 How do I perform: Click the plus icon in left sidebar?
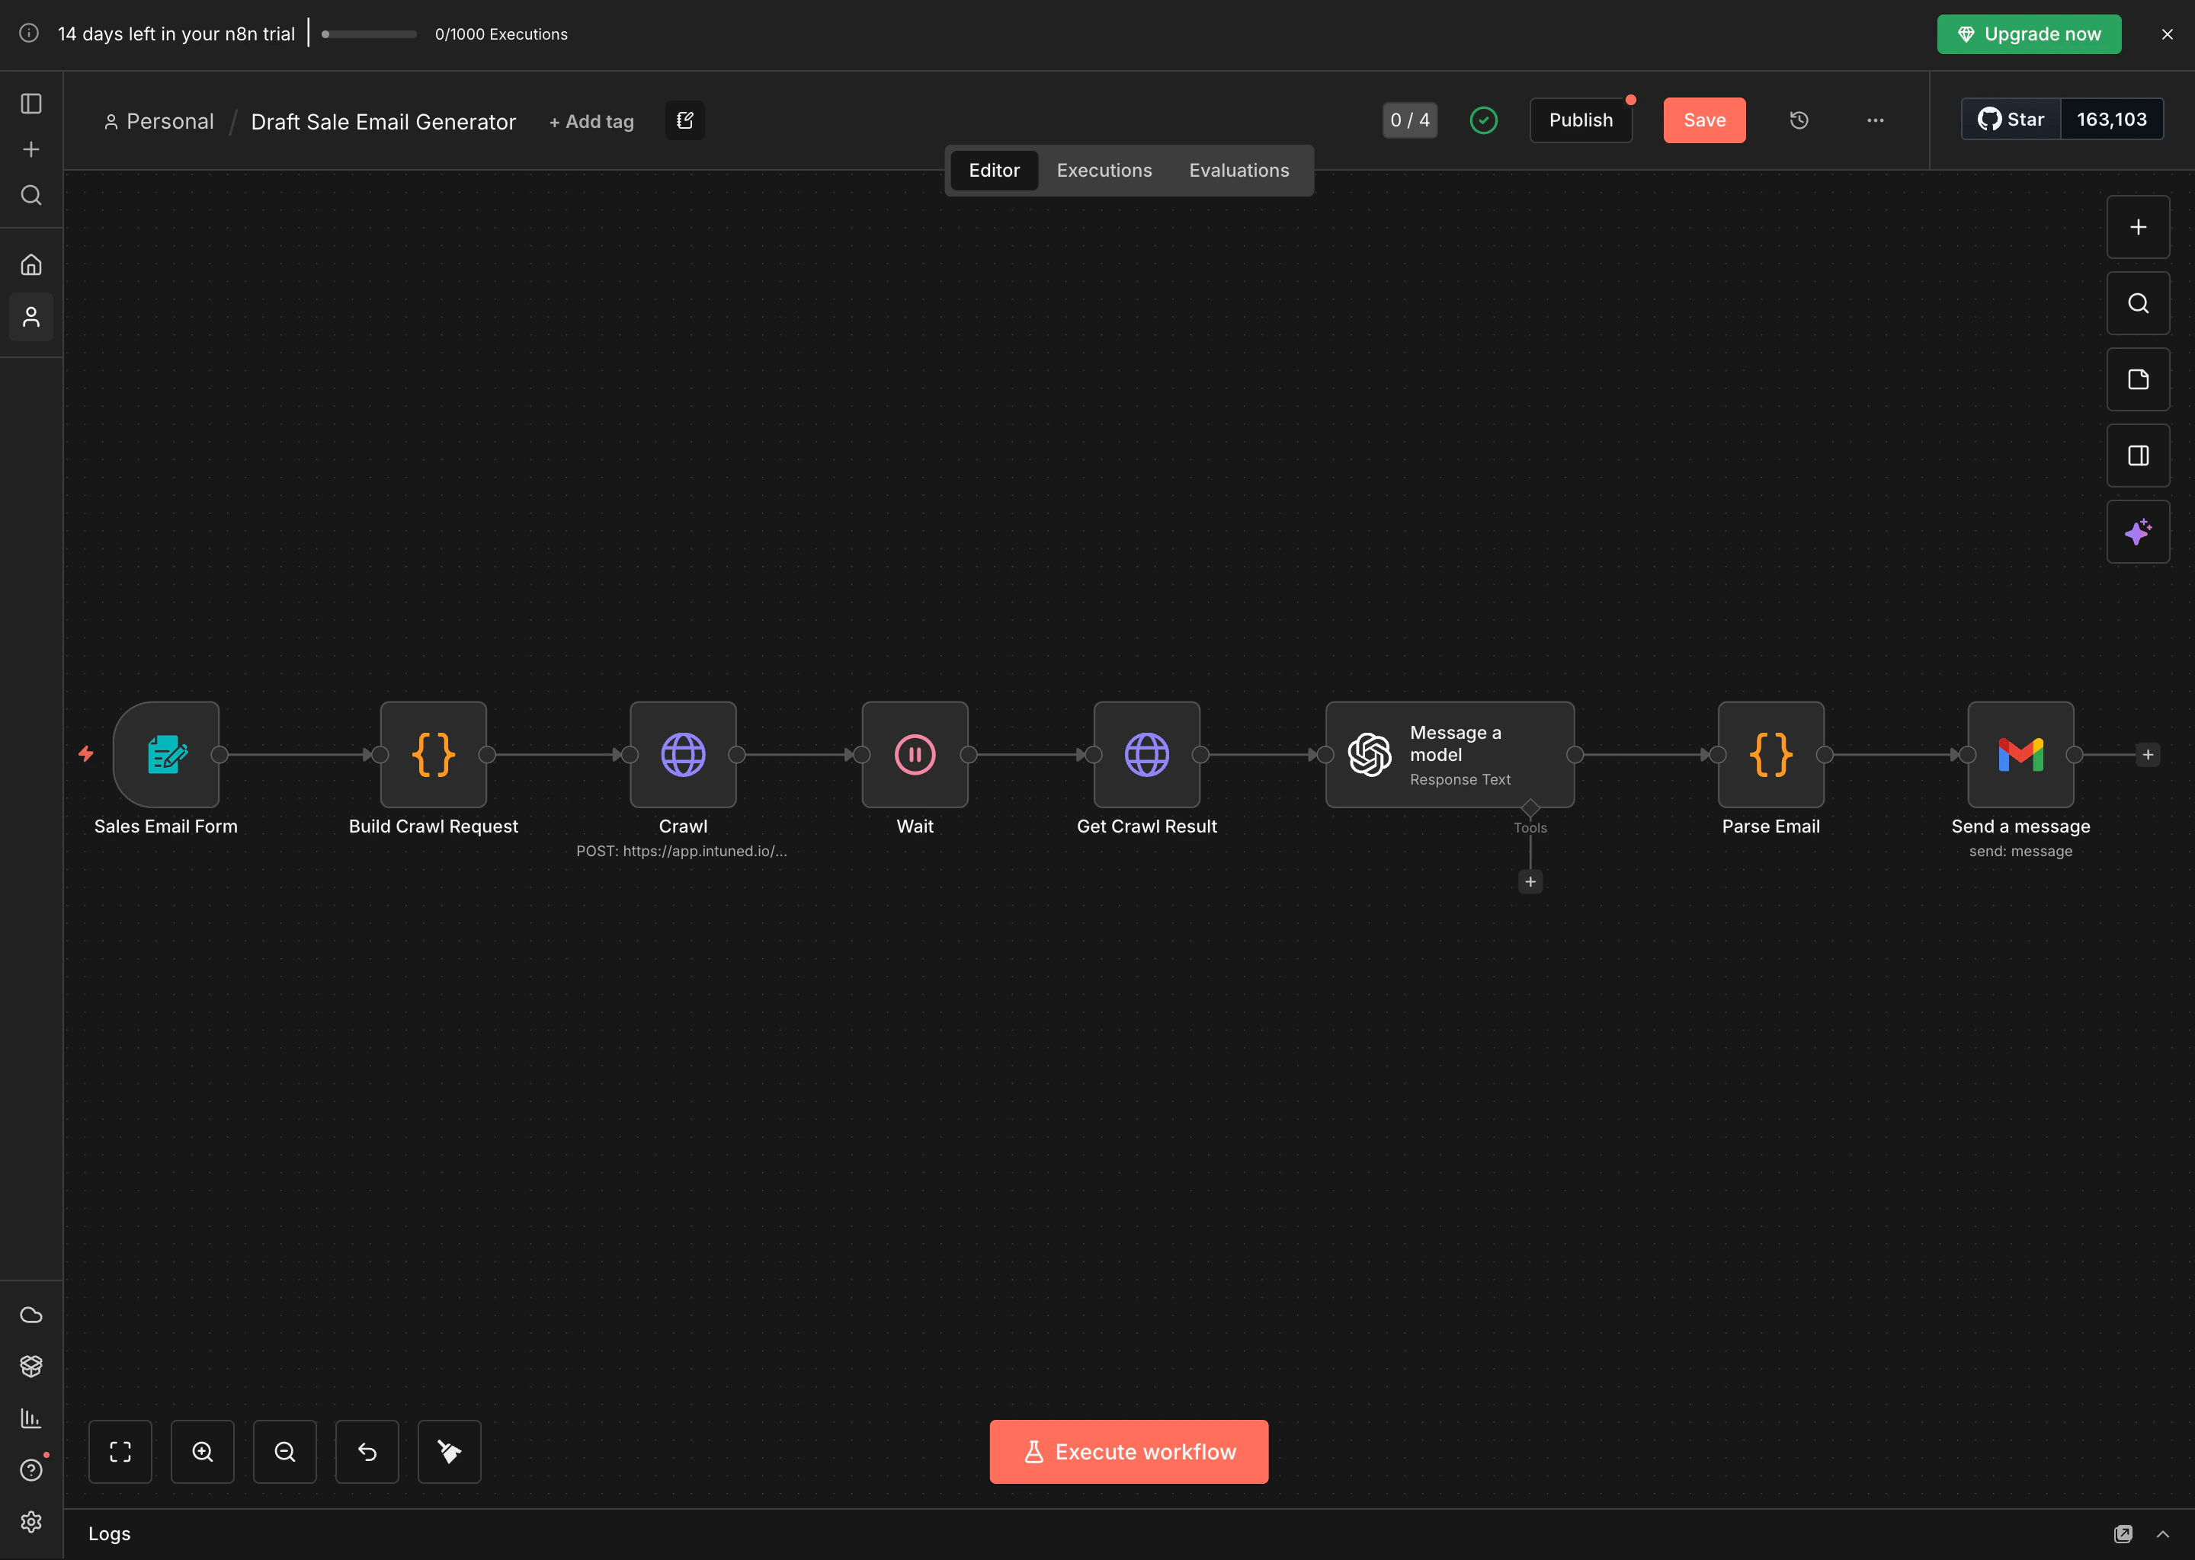(x=30, y=149)
